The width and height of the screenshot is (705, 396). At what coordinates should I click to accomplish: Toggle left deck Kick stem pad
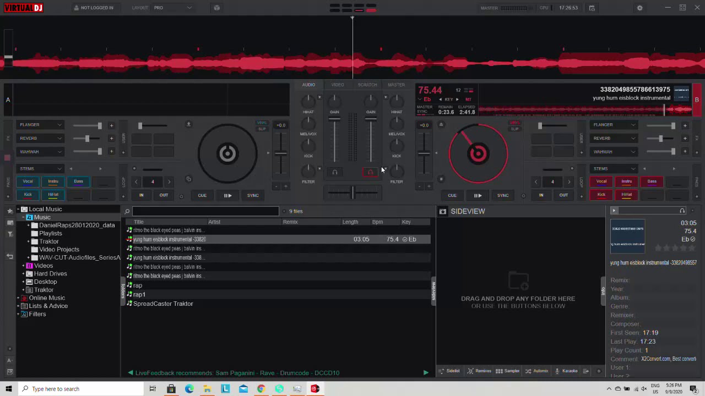click(28, 195)
